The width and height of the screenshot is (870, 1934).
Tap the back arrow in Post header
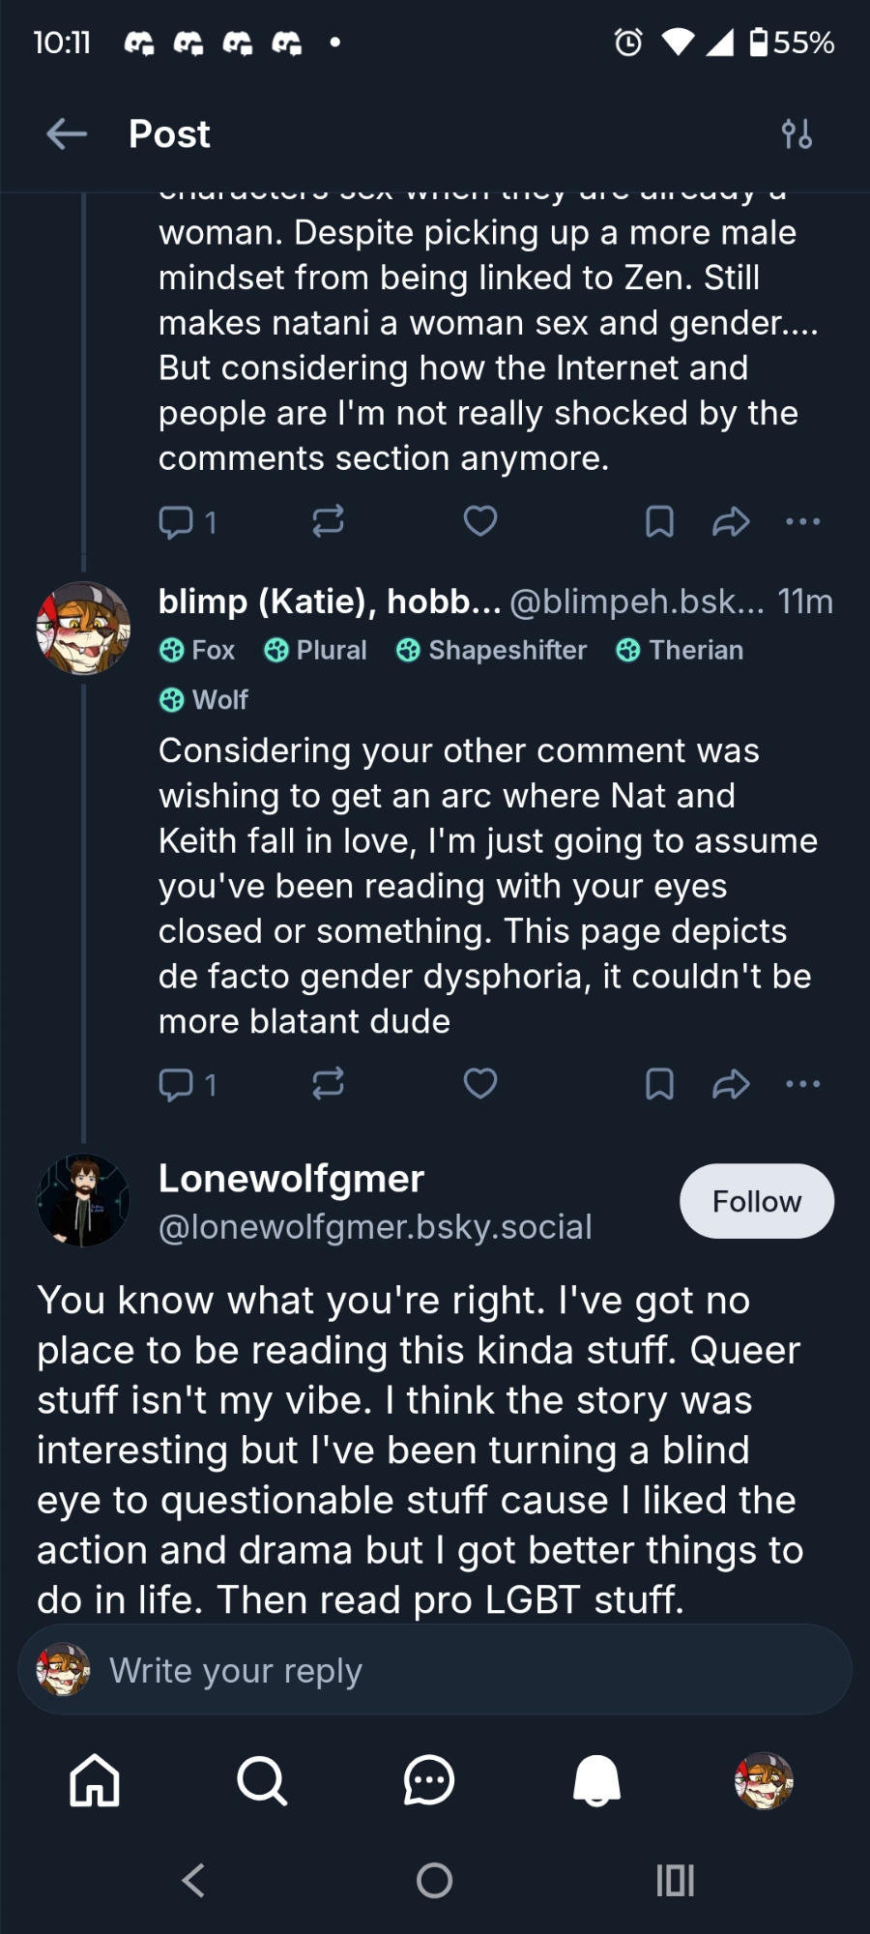coord(67,134)
